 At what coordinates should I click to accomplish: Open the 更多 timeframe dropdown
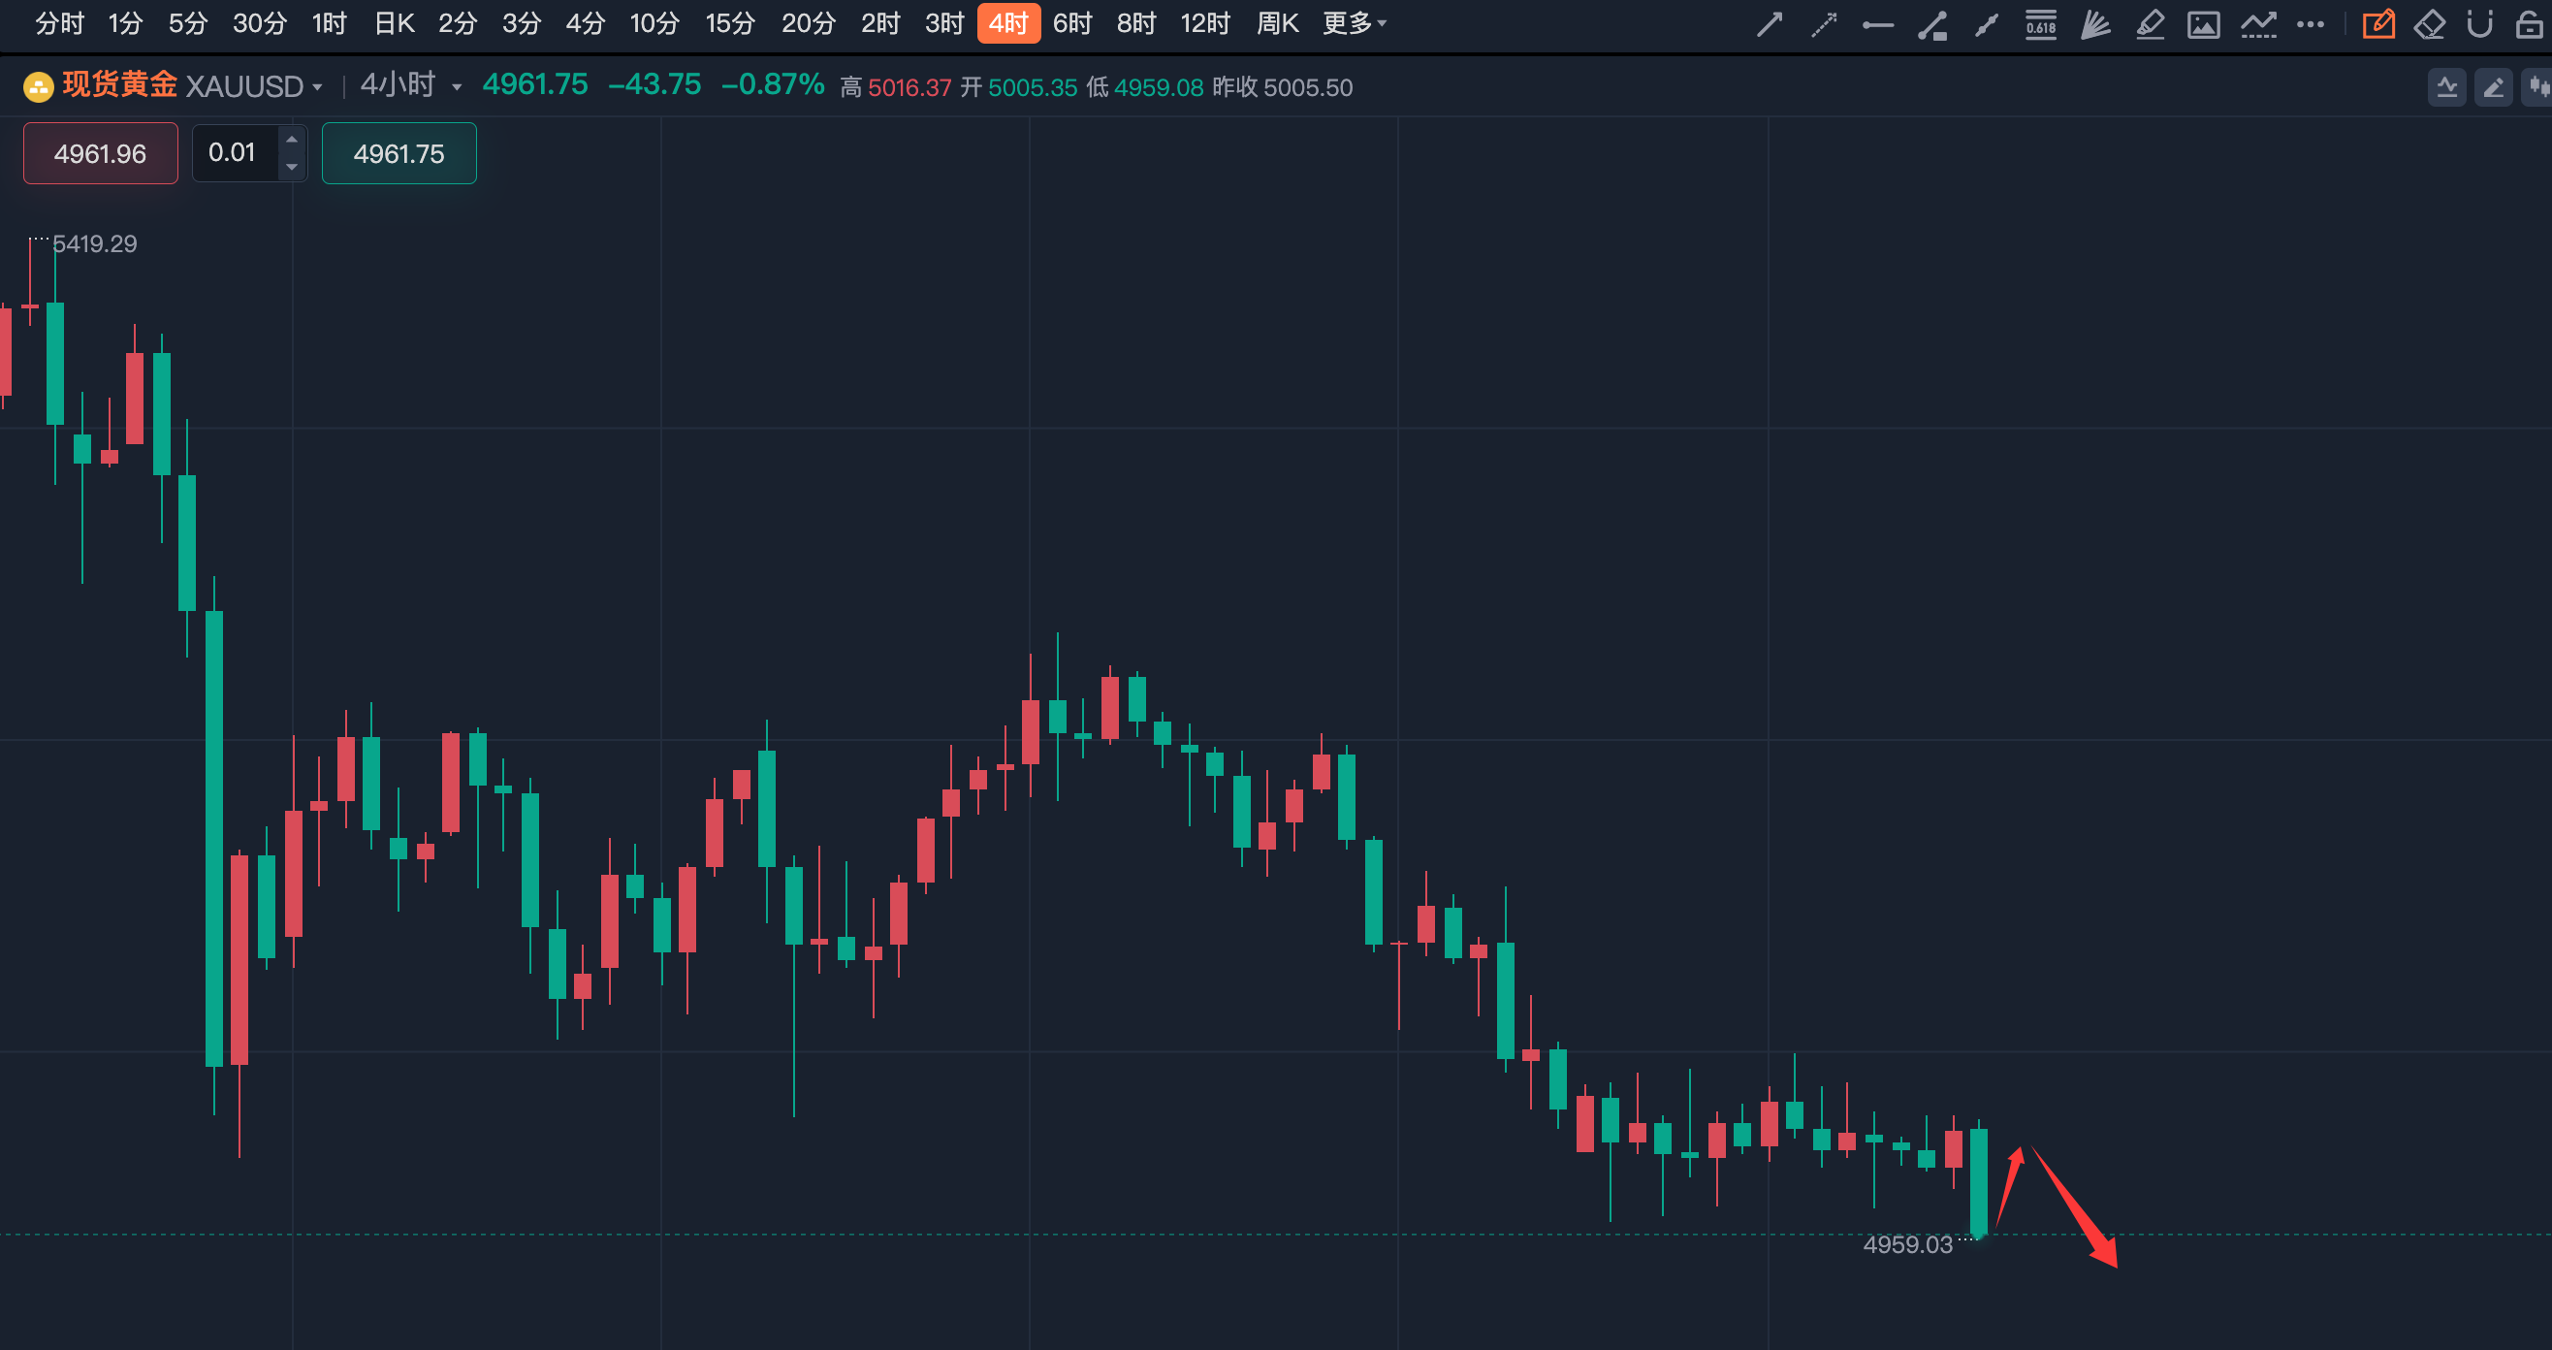pyautogui.click(x=1355, y=23)
